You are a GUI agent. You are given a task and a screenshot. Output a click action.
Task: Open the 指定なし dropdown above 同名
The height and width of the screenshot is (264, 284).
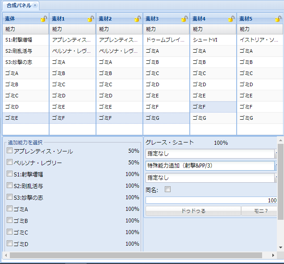click(x=211, y=178)
